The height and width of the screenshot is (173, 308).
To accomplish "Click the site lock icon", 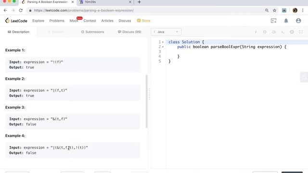I will pyautogui.click(x=30, y=11).
